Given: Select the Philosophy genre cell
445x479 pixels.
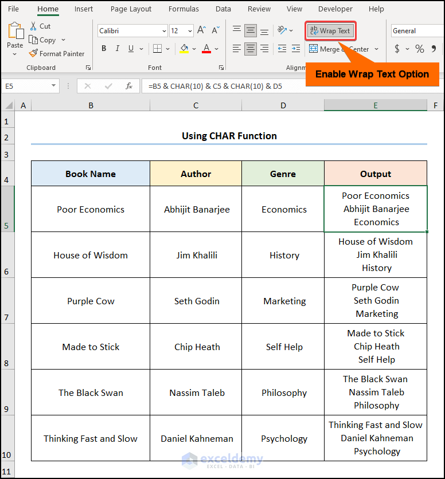Looking at the screenshot, I should [x=283, y=392].
